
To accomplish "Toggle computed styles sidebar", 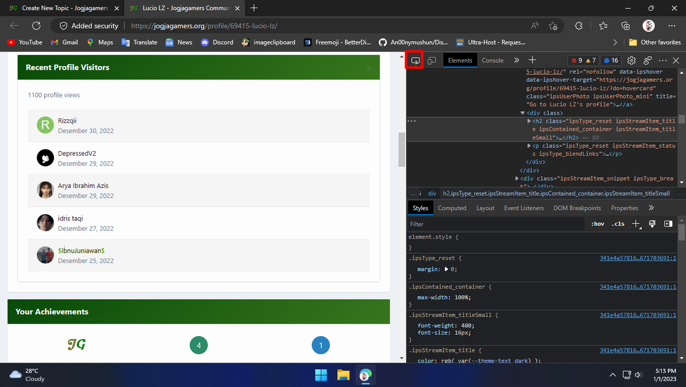I will tap(668, 224).
